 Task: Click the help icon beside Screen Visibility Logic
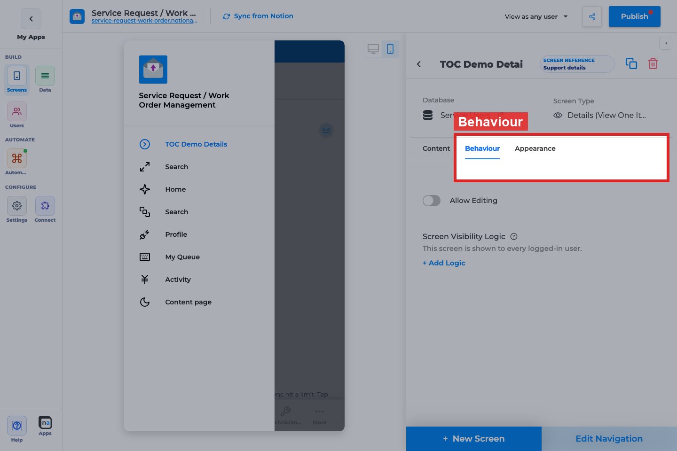[x=514, y=237]
